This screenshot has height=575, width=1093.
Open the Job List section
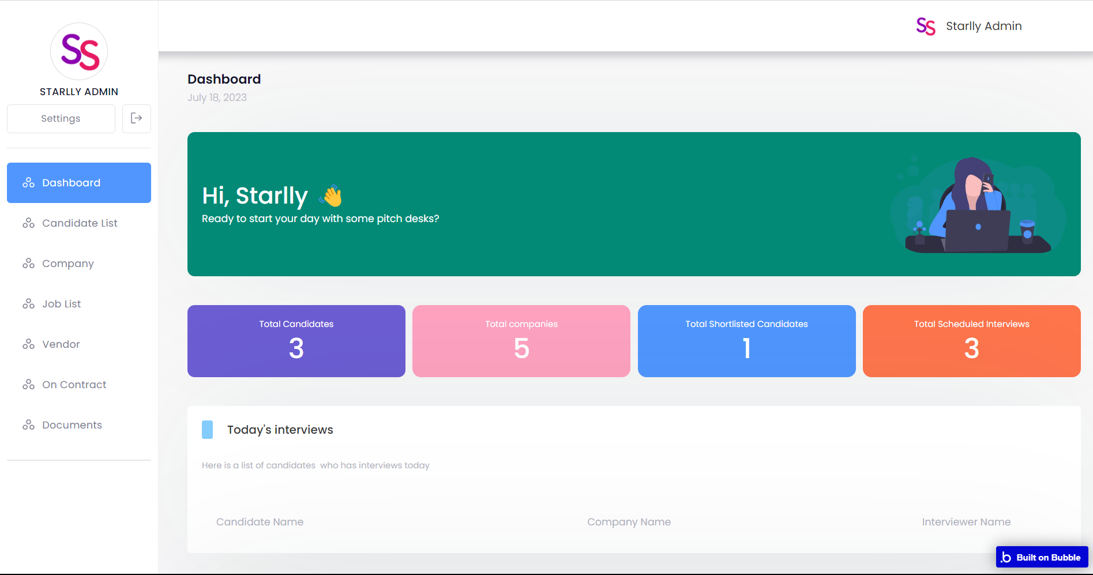coord(79,304)
